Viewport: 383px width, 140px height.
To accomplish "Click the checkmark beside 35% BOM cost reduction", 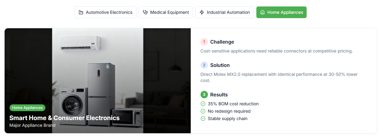I will [203, 104].
